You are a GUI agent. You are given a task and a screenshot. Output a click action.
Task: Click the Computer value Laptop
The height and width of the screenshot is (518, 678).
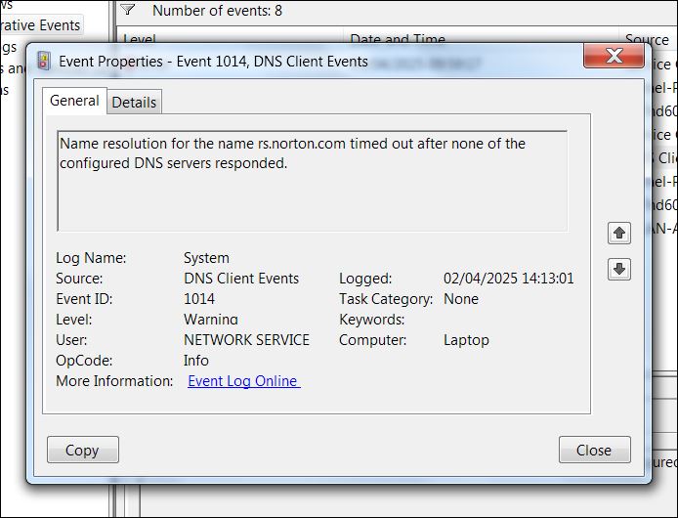pyautogui.click(x=466, y=340)
